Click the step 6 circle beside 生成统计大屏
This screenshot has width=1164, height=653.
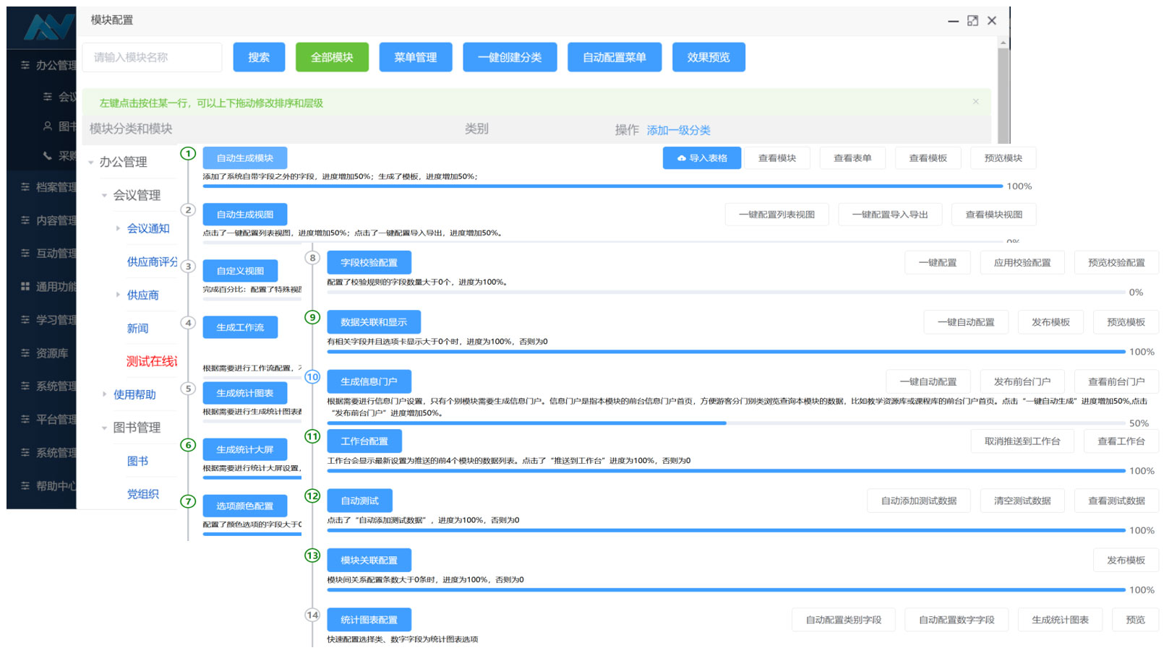pyautogui.click(x=188, y=445)
